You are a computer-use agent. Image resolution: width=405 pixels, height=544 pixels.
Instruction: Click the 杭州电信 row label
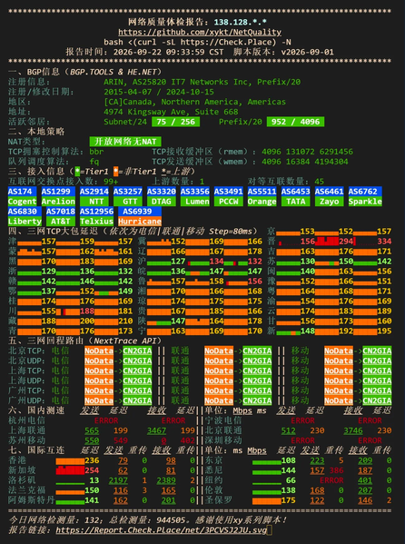tap(26, 420)
